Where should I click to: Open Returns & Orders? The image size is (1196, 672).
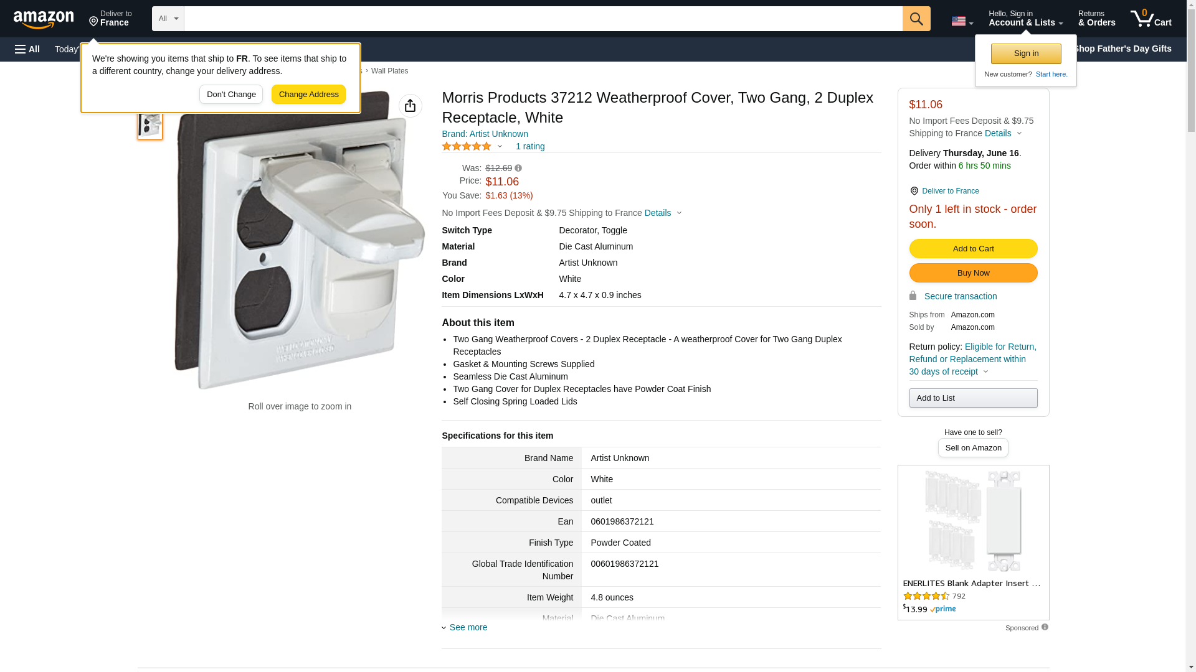click(x=1096, y=19)
